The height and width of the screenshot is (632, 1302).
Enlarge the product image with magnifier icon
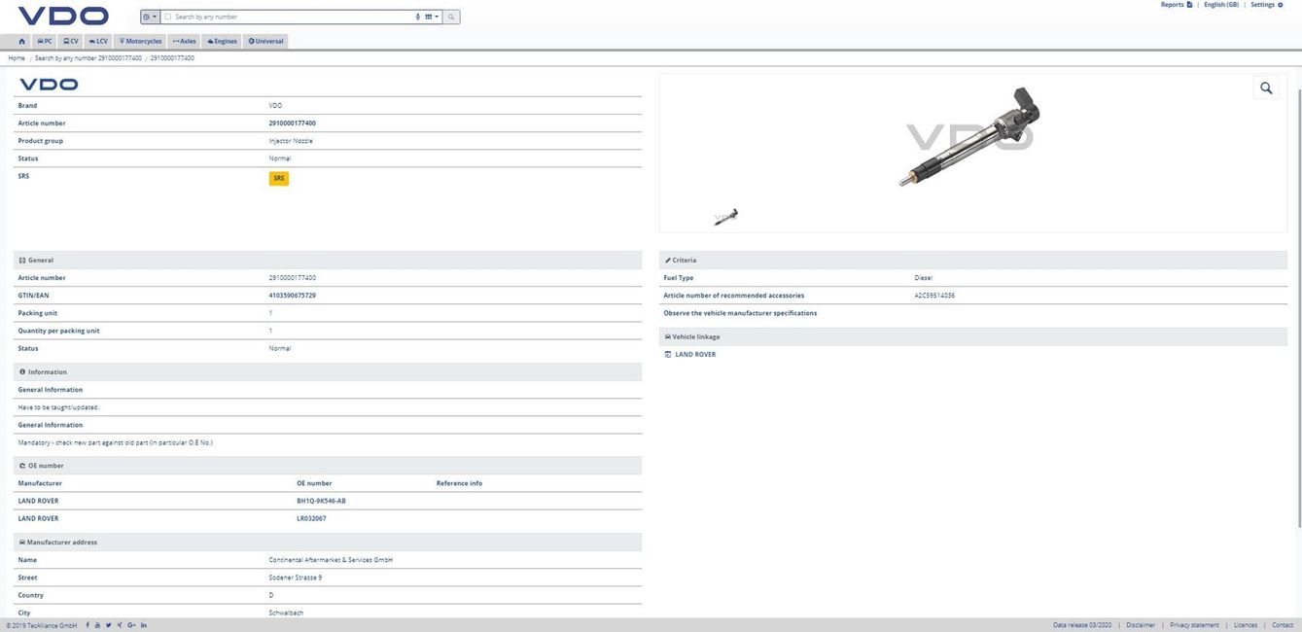click(1266, 88)
